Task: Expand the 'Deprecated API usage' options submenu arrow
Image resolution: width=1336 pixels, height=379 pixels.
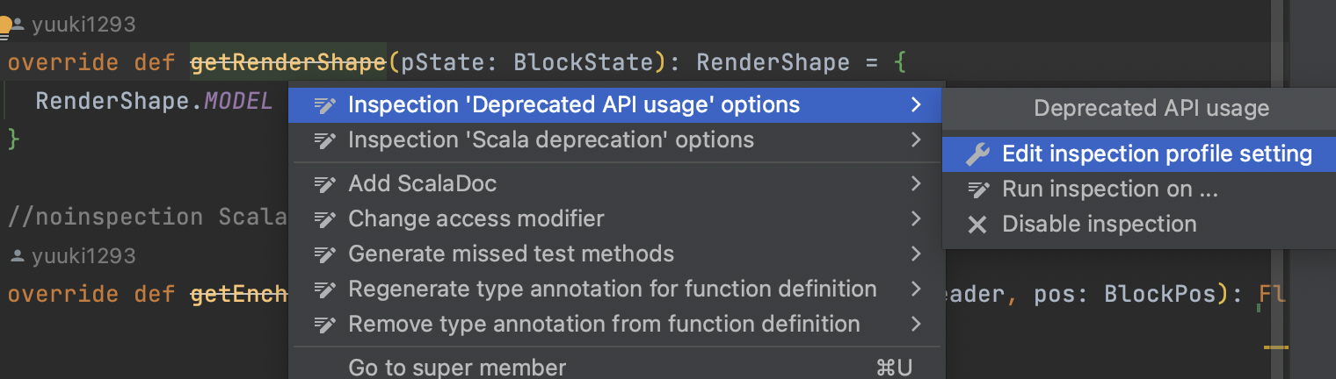Action: (916, 105)
